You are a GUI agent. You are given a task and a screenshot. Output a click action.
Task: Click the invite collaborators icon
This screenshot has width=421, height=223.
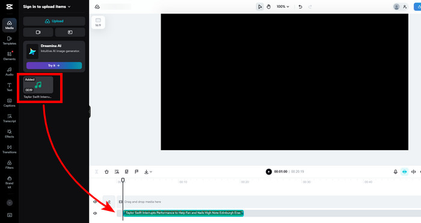pos(405,7)
